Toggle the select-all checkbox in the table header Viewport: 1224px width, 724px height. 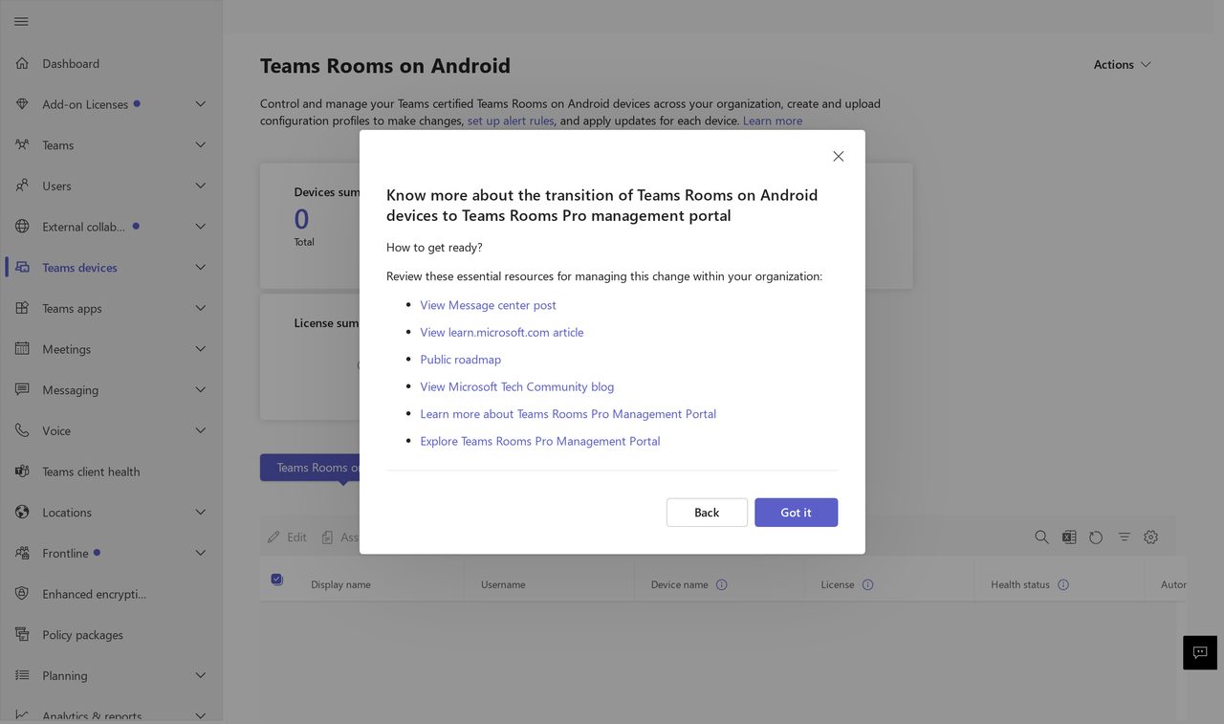click(277, 579)
